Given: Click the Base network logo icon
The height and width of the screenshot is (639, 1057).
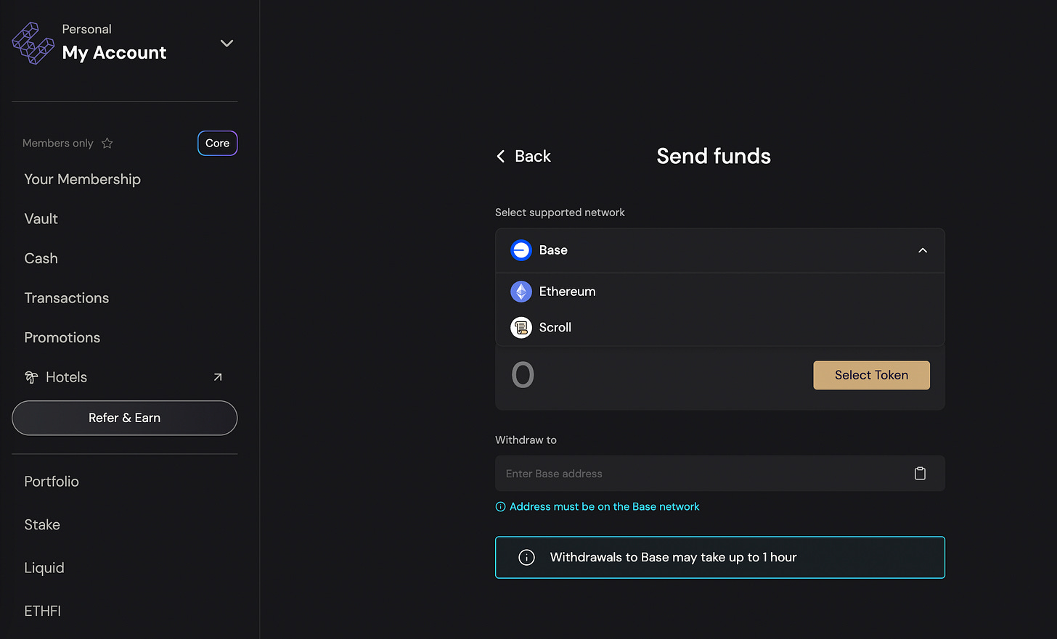Looking at the screenshot, I should [521, 250].
